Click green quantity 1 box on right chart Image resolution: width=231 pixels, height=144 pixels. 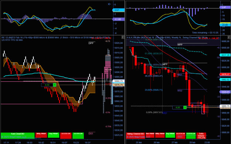pyautogui.click(x=185, y=108)
